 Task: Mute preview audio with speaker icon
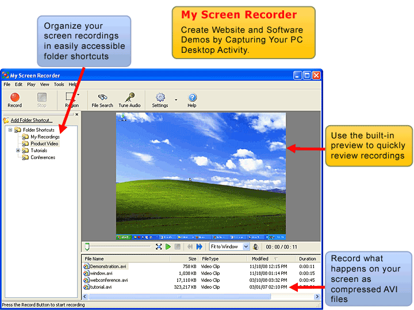[255, 247]
